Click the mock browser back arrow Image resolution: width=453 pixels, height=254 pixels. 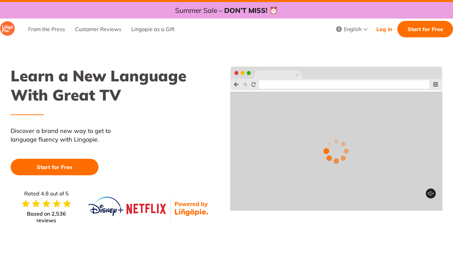coord(236,84)
